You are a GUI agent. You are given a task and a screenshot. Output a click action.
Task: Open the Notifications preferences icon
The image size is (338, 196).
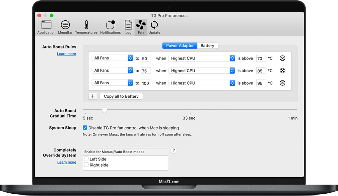110,27
